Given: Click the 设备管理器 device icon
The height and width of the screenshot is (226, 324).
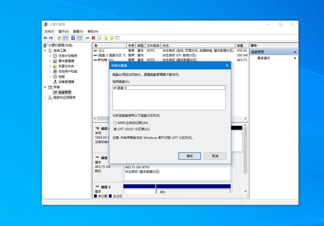Looking at the screenshot, I should click(55, 82).
